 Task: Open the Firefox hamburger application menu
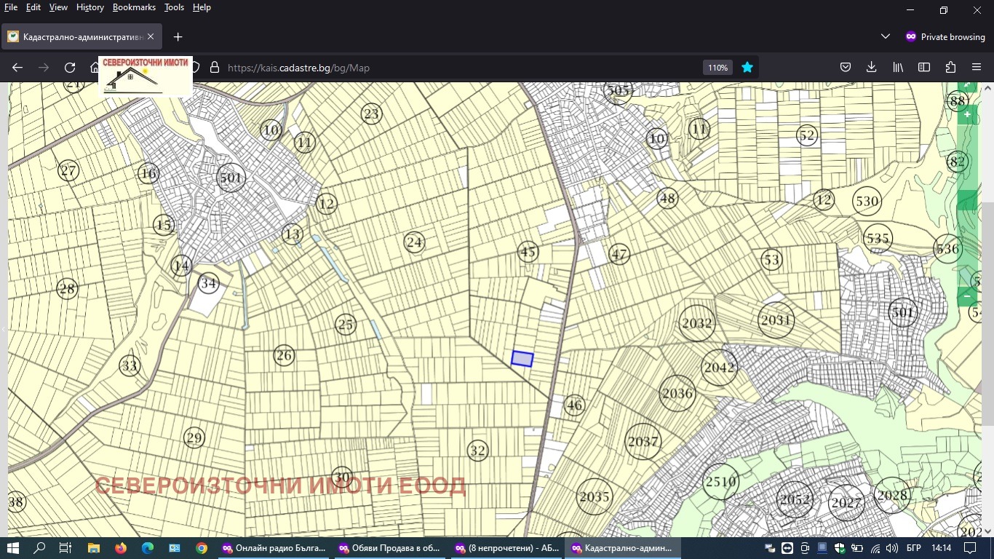(977, 68)
